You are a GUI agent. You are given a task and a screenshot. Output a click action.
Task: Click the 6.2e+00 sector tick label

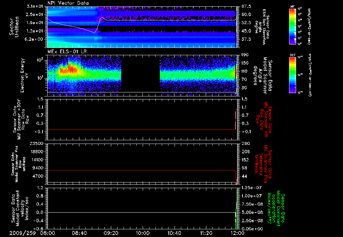(x=35, y=39)
